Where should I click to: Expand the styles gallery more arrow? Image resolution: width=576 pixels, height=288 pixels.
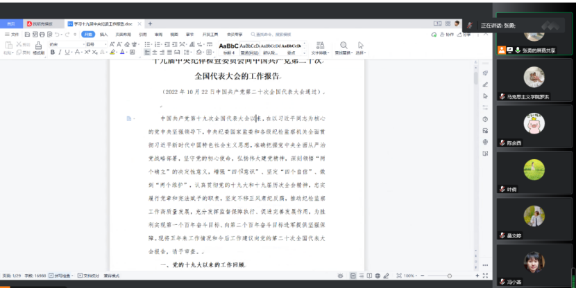click(x=305, y=53)
